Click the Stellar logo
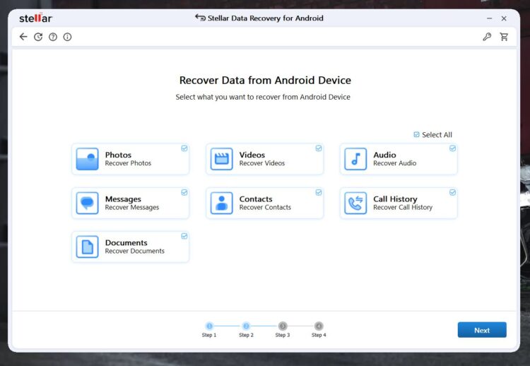Viewport: 530px width, 366px height. click(x=36, y=18)
